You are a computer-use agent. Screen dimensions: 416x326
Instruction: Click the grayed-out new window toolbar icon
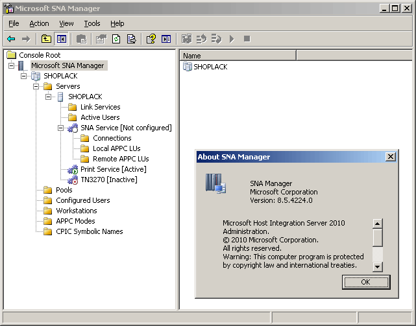pyautogui.click(x=81, y=39)
